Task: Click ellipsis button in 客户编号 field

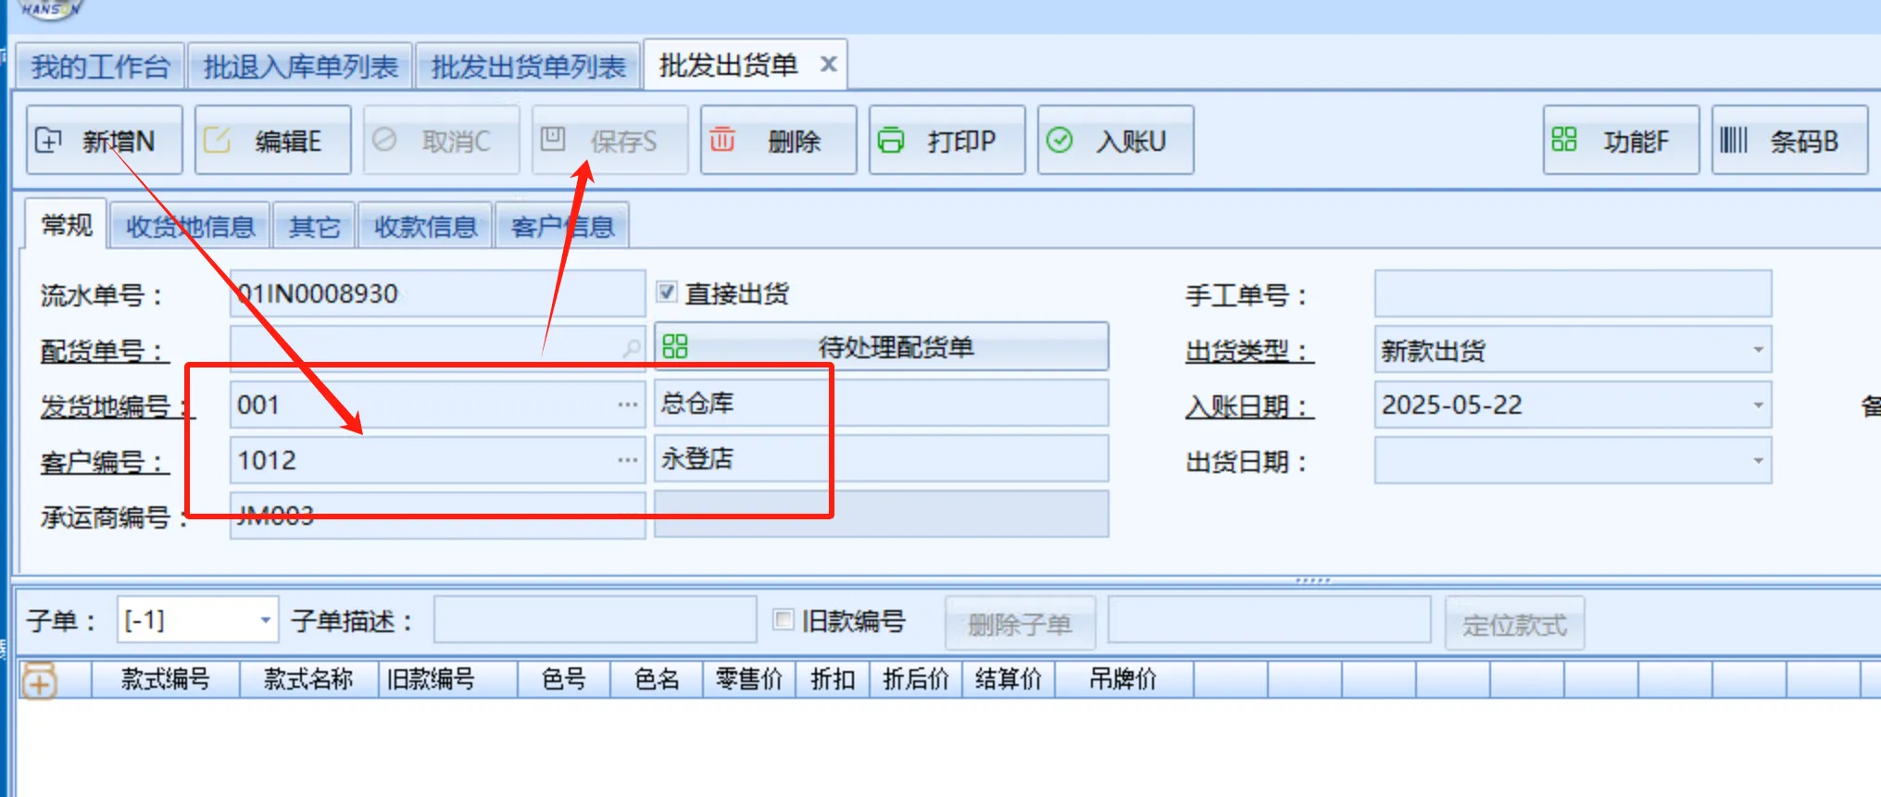Action: [x=628, y=460]
